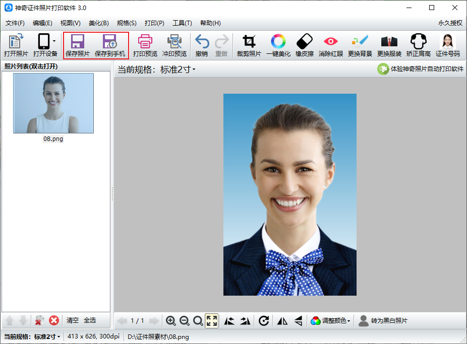Click the 413 x 626, 300dpi status text

(x=93, y=336)
